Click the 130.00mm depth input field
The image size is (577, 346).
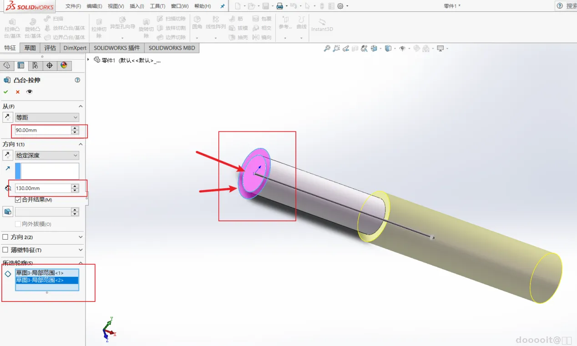(x=43, y=188)
